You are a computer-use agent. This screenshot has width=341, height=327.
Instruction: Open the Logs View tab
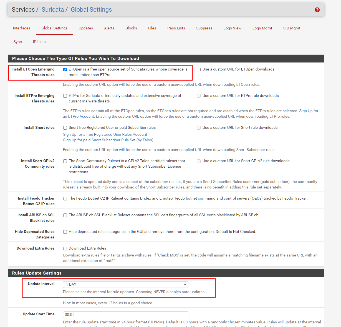[x=233, y=28]
